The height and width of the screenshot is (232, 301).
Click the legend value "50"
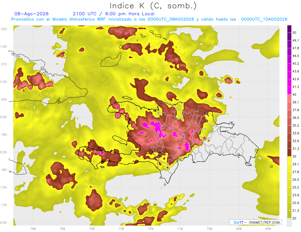point(294,33)
